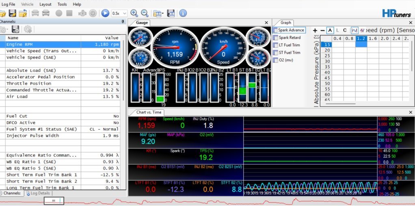The width and height of the screenshot is (415, 206).
Task: Save the log file with floppy icon
Action: click(x=13, y=13)
